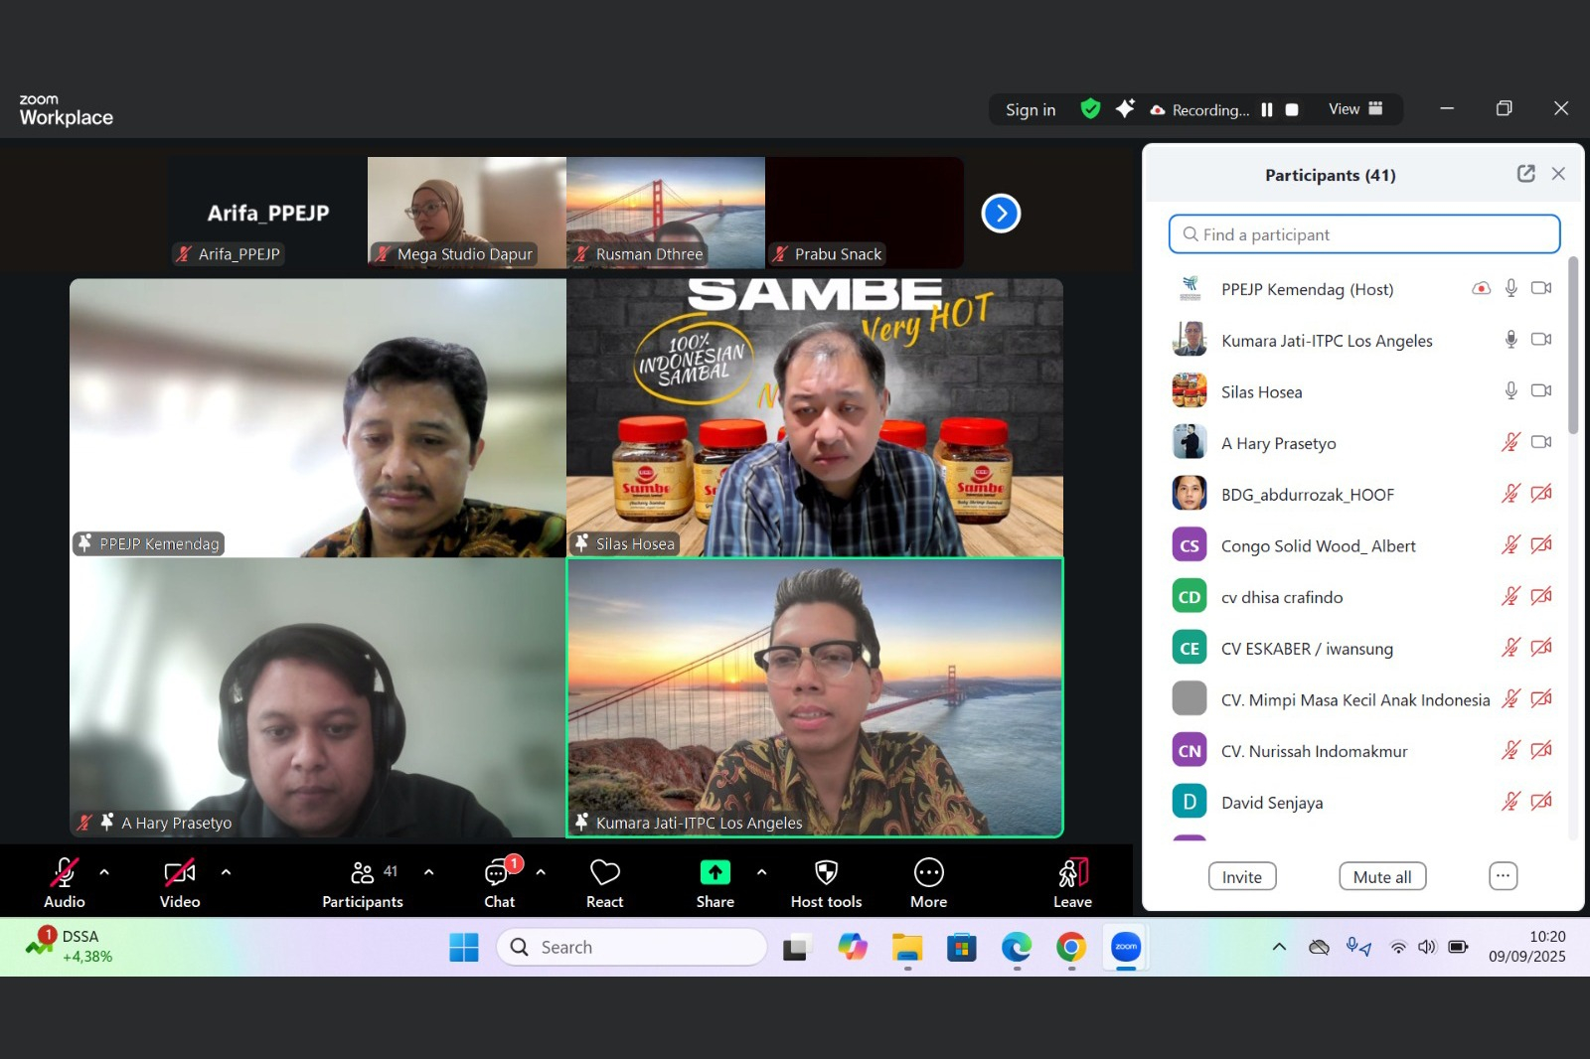Open the Windows Start menu
The height and width of the screenshot is (1059, 1590).
[464, 948]
